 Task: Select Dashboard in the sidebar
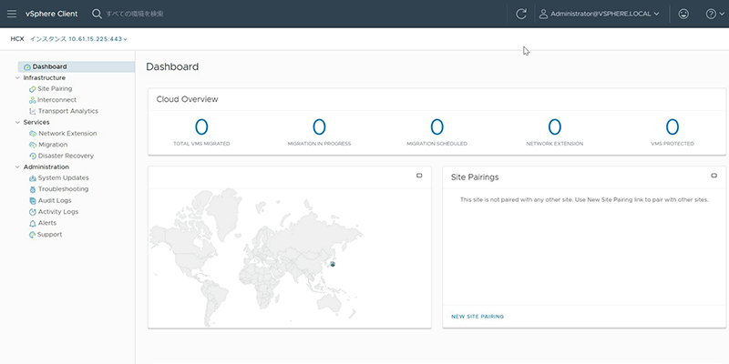(77, 66)
